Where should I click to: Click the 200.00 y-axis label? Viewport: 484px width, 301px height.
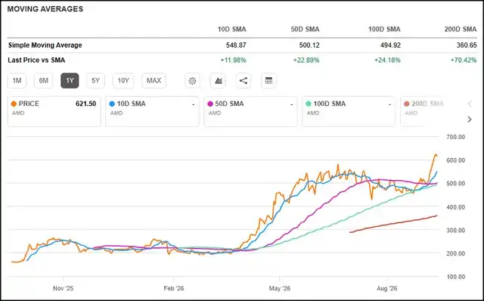coord(455,253)
